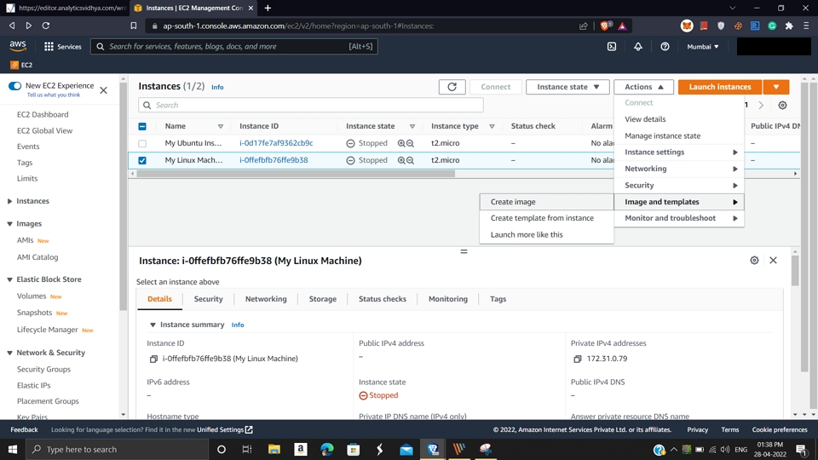This screenshot has height=460, width=818.
Task: Open the Status checks tab
Action: click(x=383, y=299)
